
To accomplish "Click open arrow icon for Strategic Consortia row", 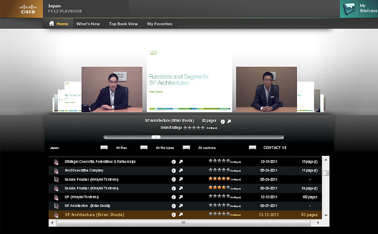I will (181, 162).
